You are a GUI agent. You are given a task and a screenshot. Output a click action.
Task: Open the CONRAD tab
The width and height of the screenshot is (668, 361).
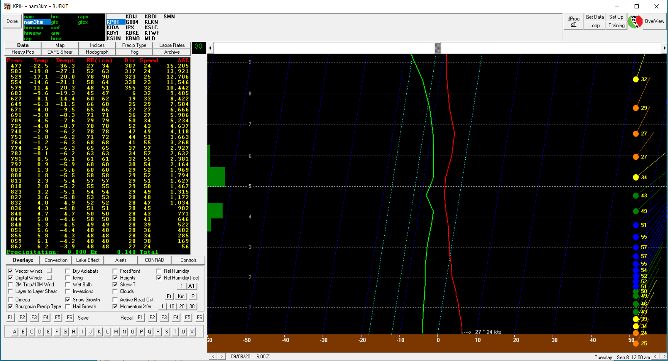click(154, 260)
